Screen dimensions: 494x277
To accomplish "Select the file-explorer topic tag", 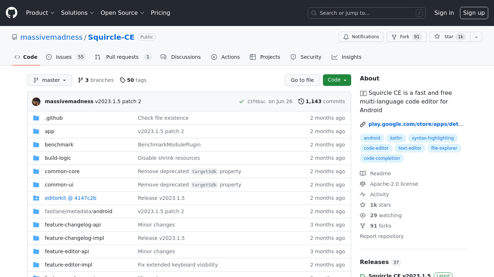I will [444, 148].
